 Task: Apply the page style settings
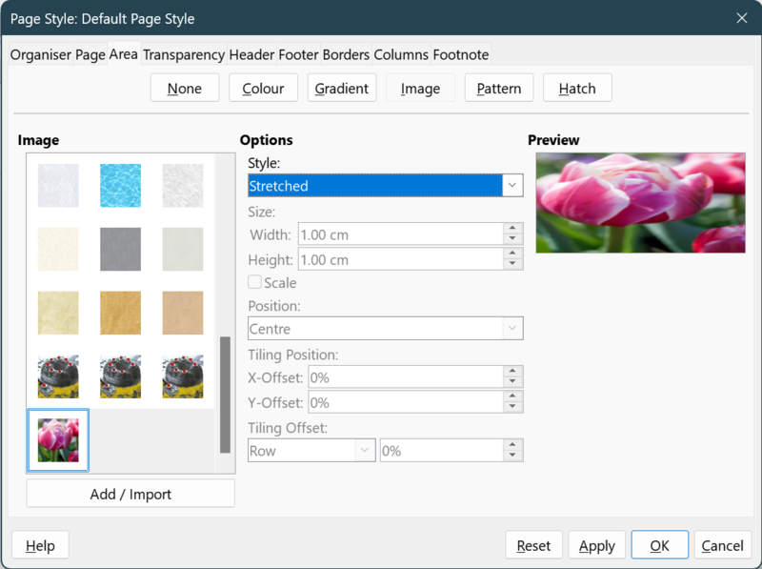(597, 545)
